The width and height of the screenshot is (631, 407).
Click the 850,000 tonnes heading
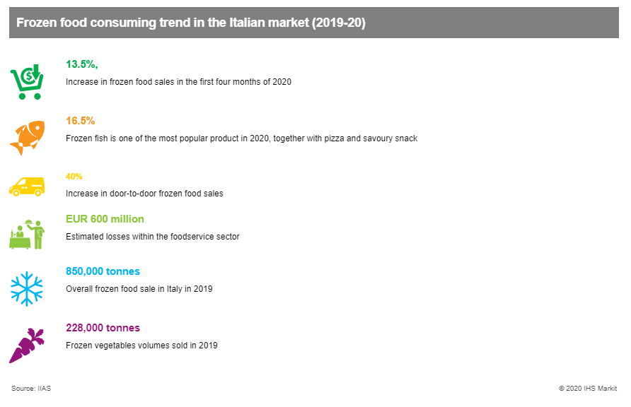[103, 271]
